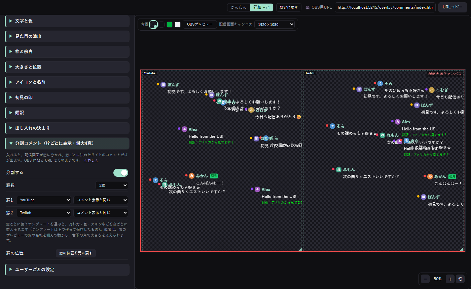This screenshot has height=289, width=471.
Task: Click みかん's avatar in the YouTube window
Action: point(192,176)
